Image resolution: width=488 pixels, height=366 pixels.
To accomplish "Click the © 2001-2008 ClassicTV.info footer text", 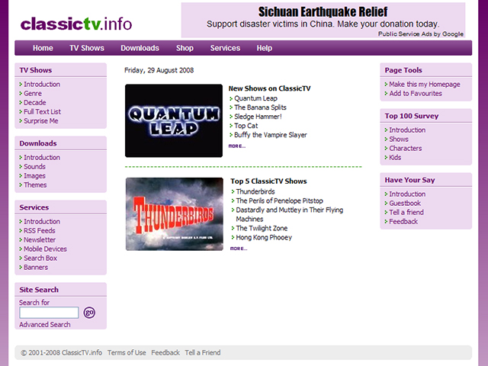I will 61,353.
